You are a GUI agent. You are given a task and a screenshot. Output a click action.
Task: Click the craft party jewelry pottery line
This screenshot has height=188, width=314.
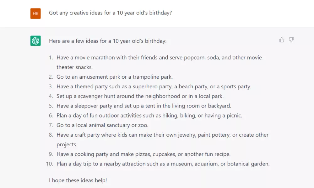click(x=162, y=135)
